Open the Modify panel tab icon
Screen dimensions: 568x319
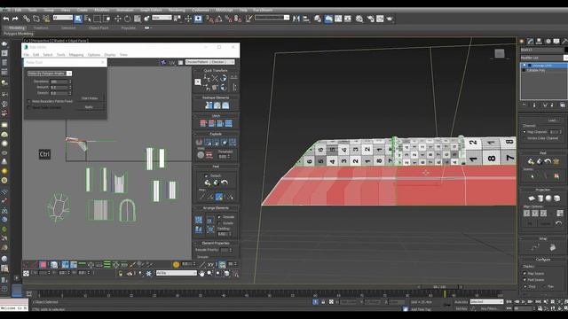click(531, 42)
